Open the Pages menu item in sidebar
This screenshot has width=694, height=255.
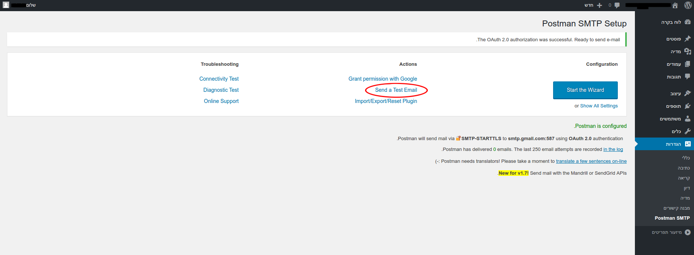coord(674,64)
